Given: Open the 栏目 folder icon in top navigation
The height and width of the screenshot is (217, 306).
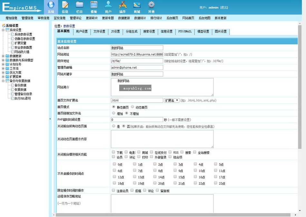Looking at the screenshot, I should pos(80,5).
